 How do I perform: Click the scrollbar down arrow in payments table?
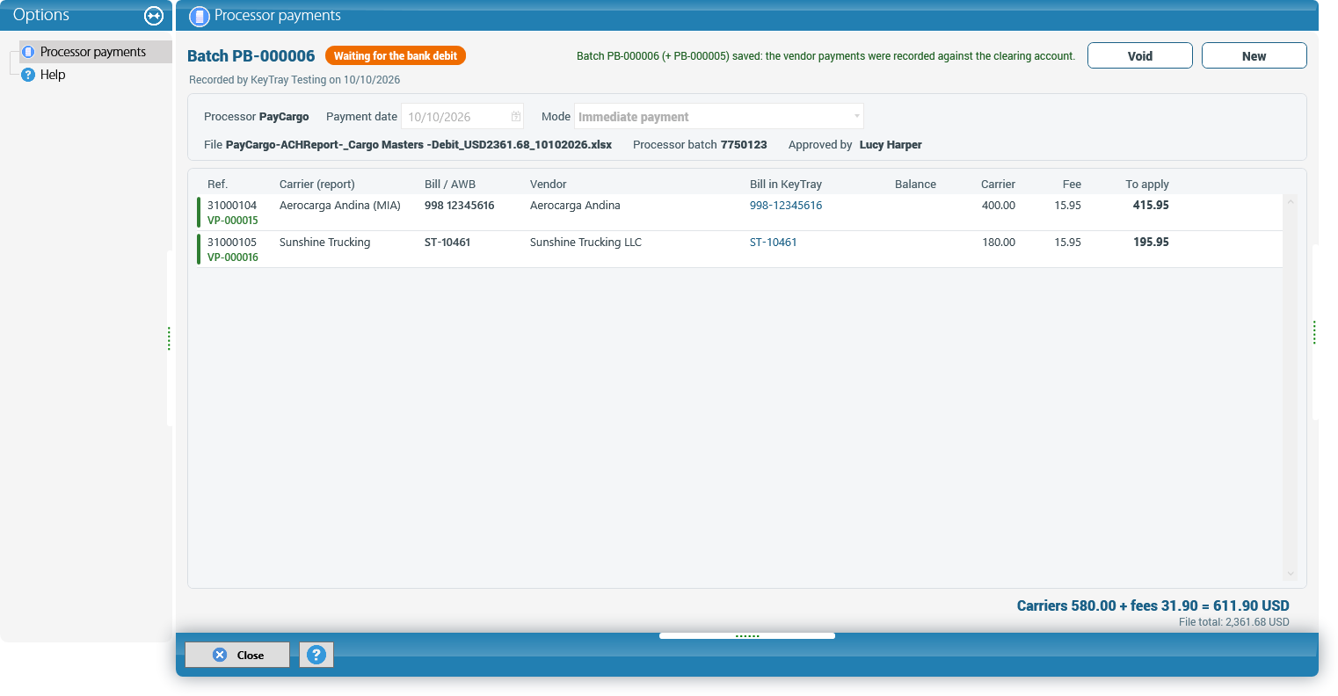coord(1291,574)
